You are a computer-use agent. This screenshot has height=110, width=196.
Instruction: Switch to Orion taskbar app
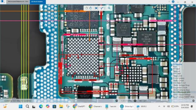[x=126, y=106]
